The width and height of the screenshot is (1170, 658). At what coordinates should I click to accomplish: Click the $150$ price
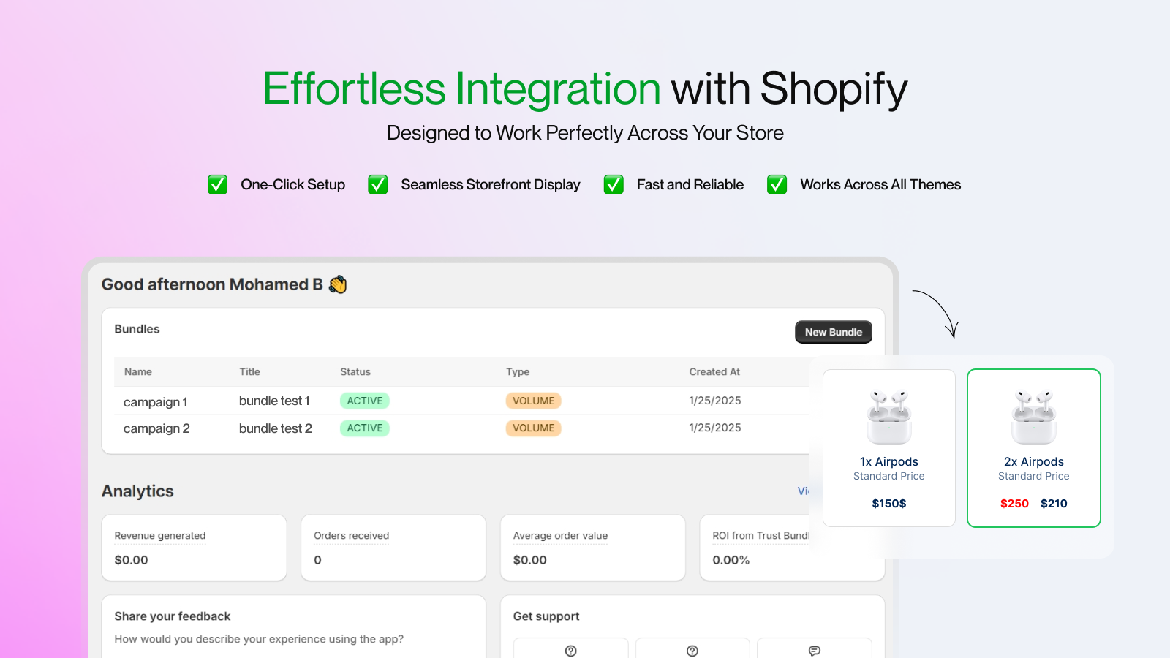click(x=889, y=503)
